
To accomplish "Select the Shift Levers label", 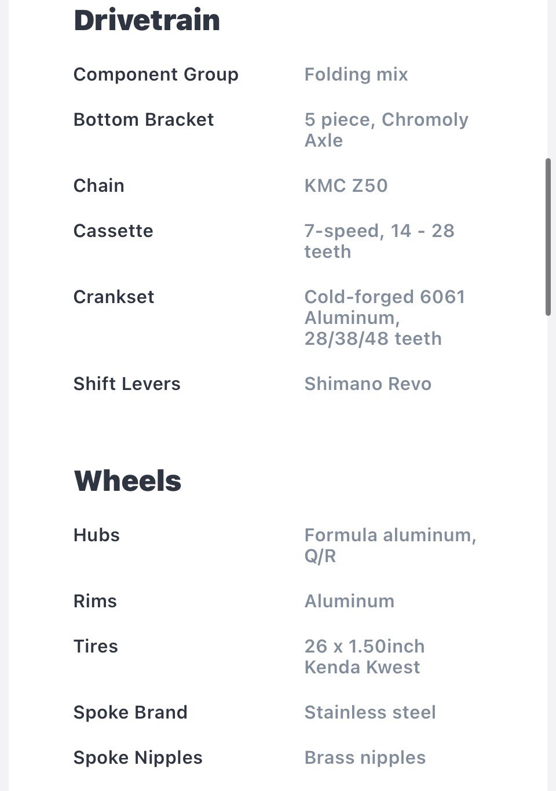I will coord(127,384).
